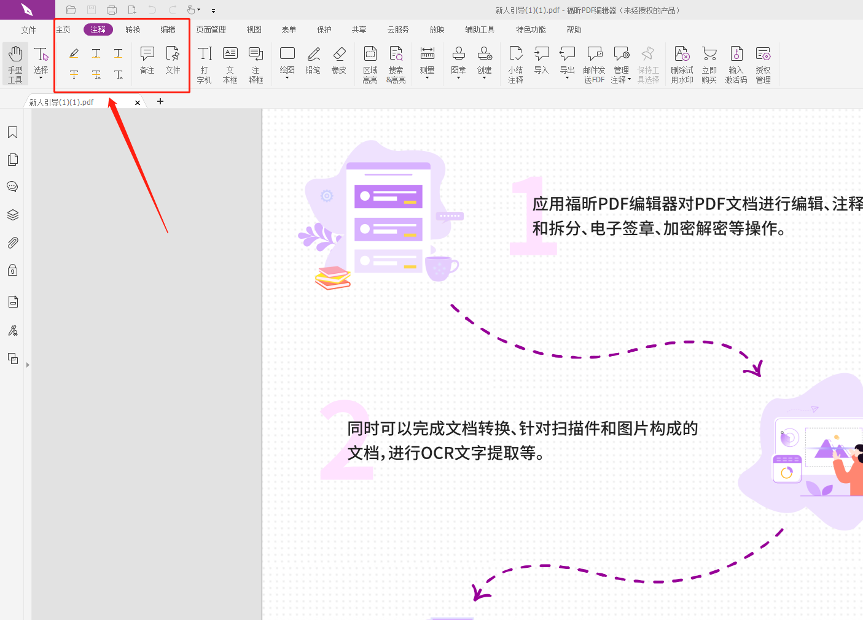
Task: Open quick-access hand mode dropdown
Action: click(198, 10)
